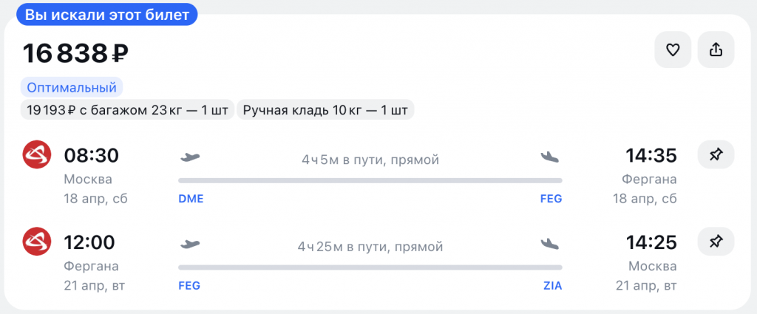757x314 pixels.
Task: Click the 16 838 ₽ ticket price
Action: 76,53
